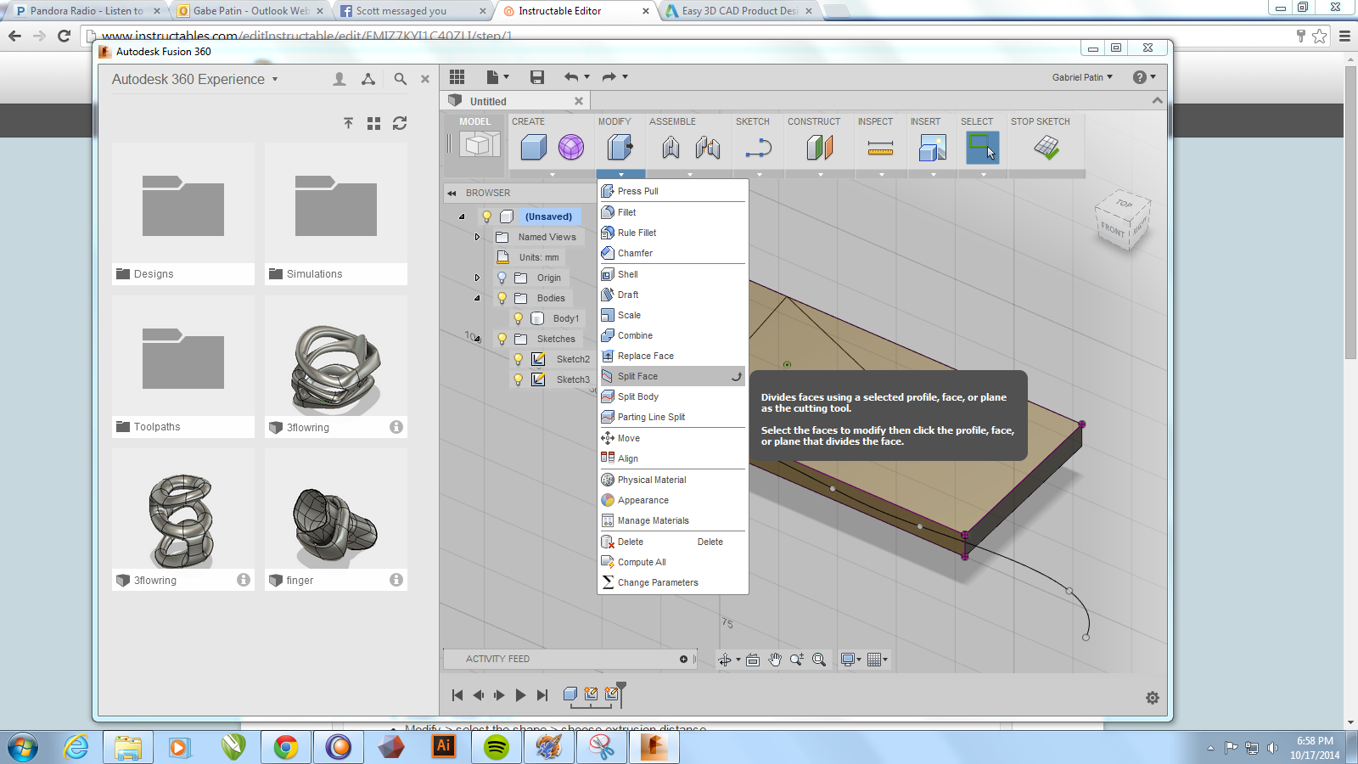Click the ViewCube FRONT face
Image resolution: width=1358 pixels, height=764 pixels.
click(1113, 230)
